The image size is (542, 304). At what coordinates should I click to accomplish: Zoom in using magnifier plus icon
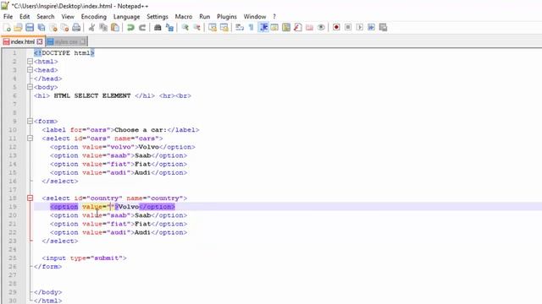click(x=185, y=28)
